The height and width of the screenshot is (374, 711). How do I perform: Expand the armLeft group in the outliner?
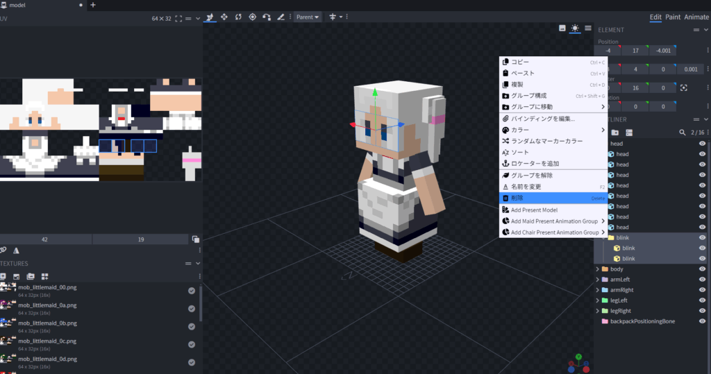click(598, 280)
